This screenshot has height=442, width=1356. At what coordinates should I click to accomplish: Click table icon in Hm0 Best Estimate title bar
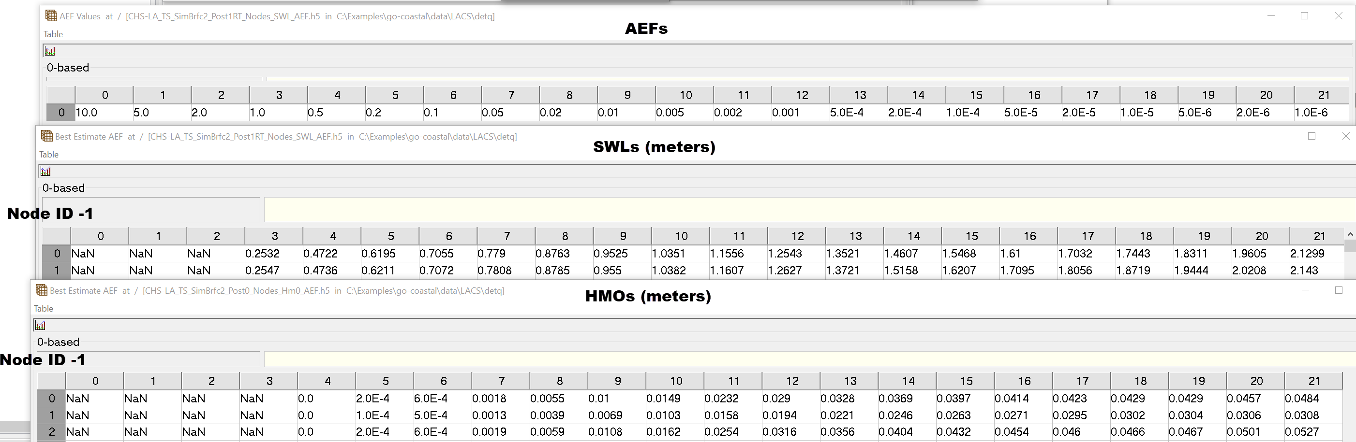42,290
